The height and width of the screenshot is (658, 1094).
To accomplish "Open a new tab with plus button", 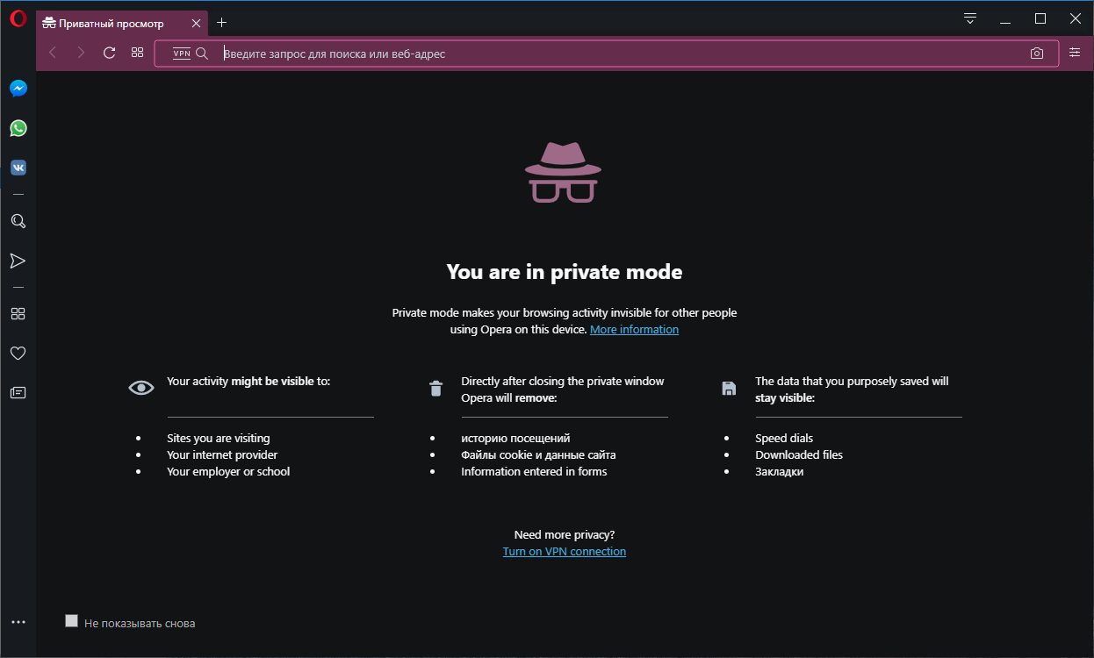I will click(222, 23).
